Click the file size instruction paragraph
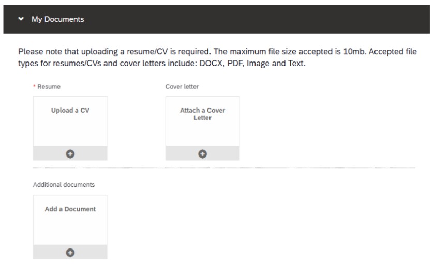Screen dimensions: 435x265 [217, 57]
